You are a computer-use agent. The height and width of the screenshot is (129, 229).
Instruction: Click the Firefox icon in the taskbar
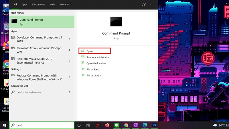tap(107, 125)
